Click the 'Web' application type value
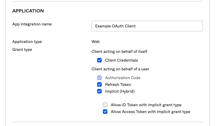The image size is (223, 126). click(x=95, y=42)
